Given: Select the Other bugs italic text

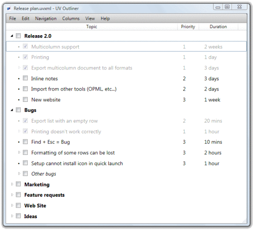Looking at the screenshot, I should click(x=44, y=174).
